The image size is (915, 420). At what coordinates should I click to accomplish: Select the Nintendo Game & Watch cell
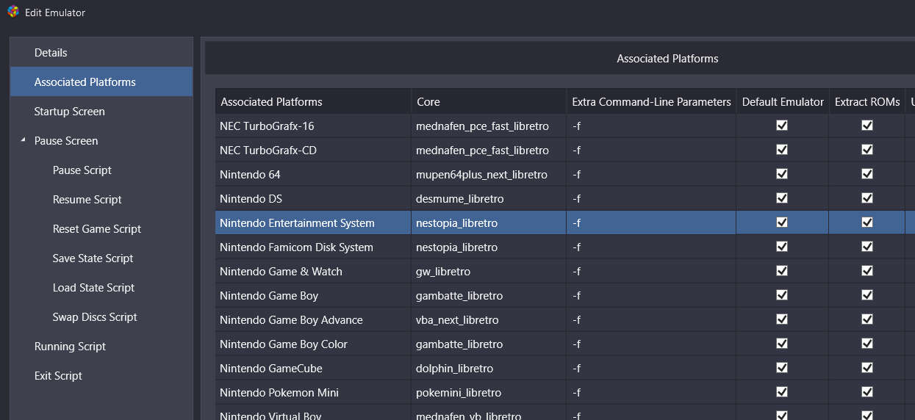[x=313, y=271]
